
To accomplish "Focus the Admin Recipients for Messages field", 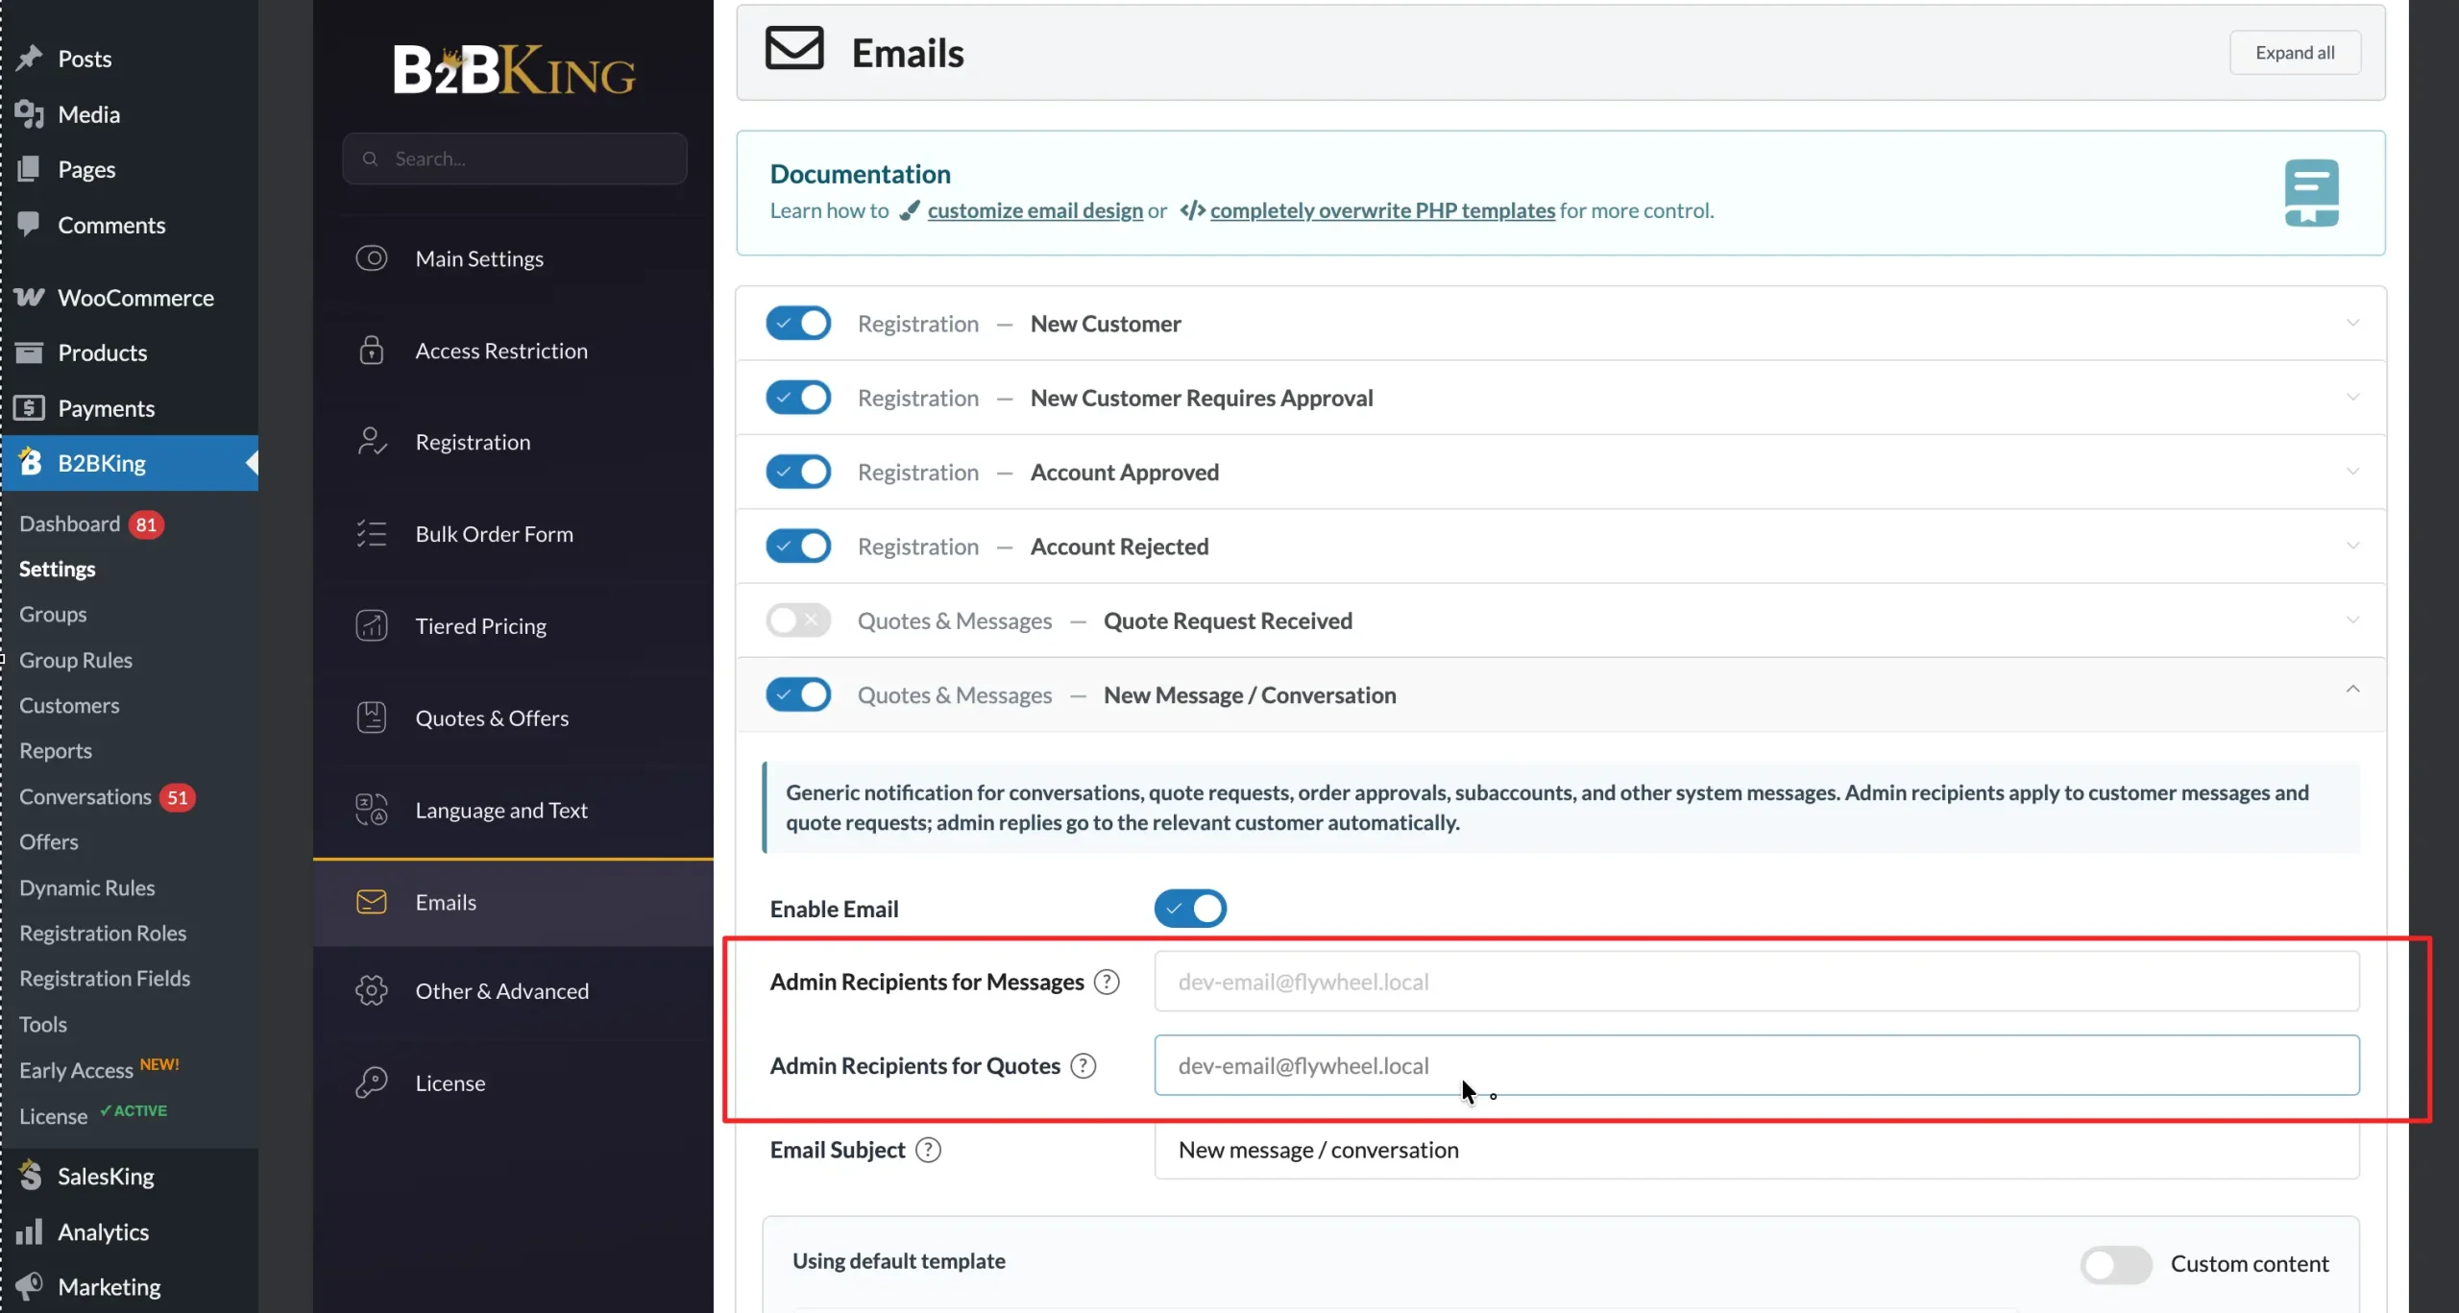I will (1756, 982).
